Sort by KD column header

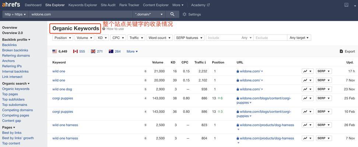point(173,62)
